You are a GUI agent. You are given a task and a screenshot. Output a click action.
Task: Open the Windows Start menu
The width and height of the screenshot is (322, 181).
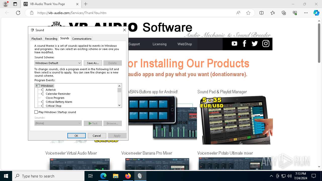point(6,176)
